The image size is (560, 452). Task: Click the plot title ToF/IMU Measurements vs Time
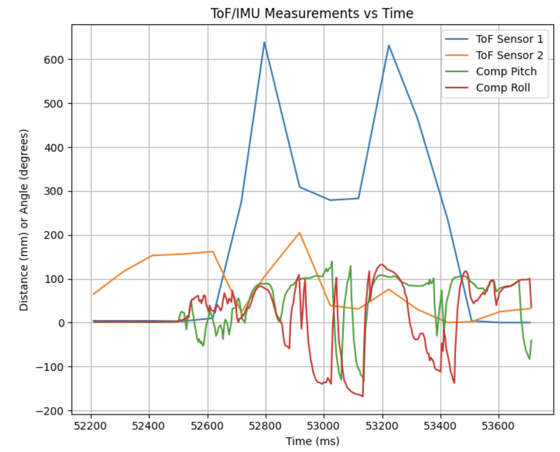click(312, 13)
